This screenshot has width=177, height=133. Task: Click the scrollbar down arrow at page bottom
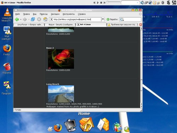coord(141,106)
